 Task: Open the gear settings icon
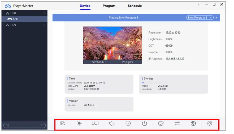point(210,123)
